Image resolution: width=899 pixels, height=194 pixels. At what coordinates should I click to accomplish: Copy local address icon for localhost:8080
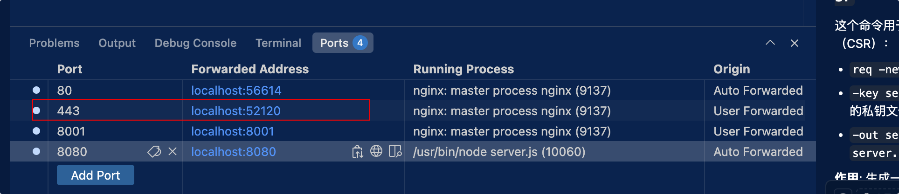(357, 152)
